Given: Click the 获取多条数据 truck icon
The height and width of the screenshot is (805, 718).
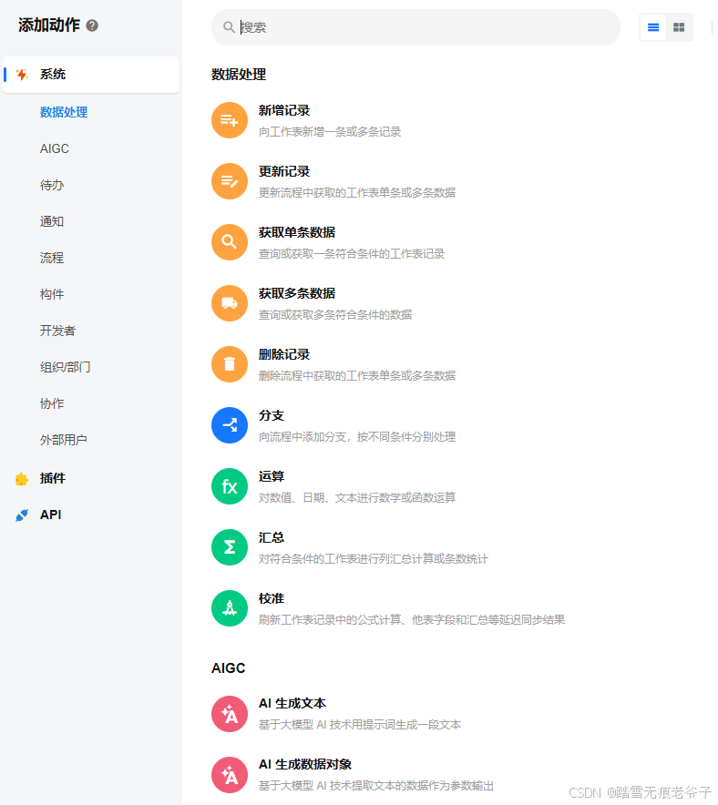Looking at the screenshot, I should pos(230,303).
